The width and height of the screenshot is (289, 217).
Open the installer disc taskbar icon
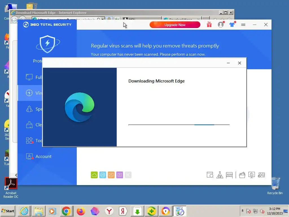click(180, 211)
